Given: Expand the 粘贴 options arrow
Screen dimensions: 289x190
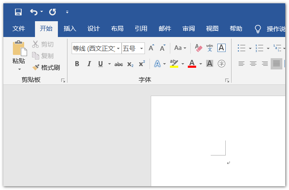Looking at the screenshot, I should click(19, 69).
